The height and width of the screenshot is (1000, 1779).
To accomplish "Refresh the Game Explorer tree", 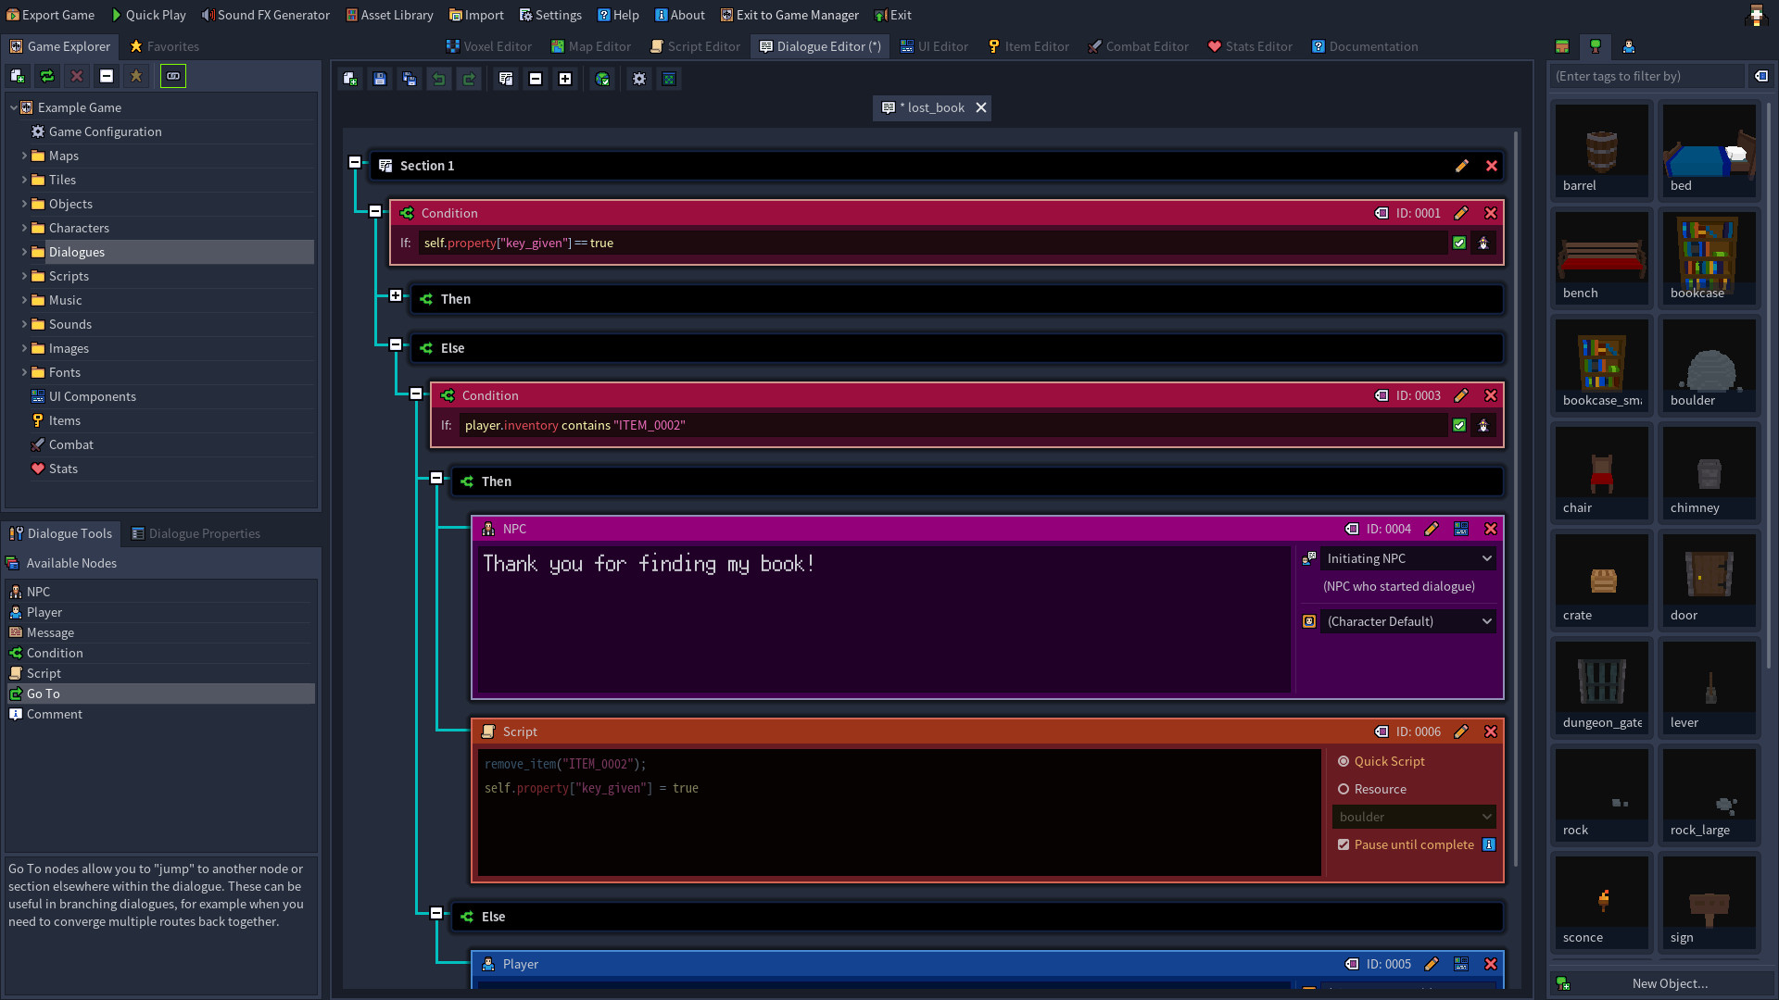I will 47,76.
